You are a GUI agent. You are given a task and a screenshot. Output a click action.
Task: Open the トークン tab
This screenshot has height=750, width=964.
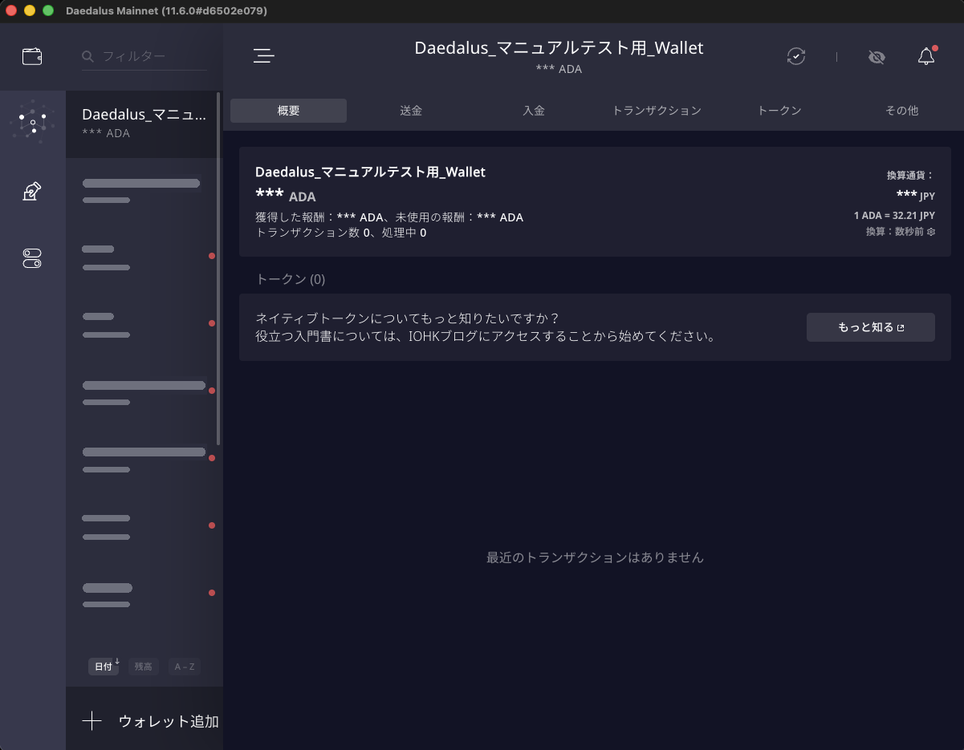point(779,111)
